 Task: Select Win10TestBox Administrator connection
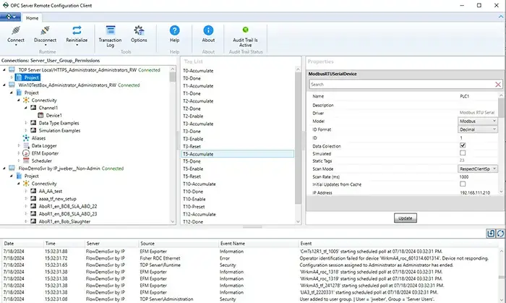pyautogui.click(x=67, y=85)
